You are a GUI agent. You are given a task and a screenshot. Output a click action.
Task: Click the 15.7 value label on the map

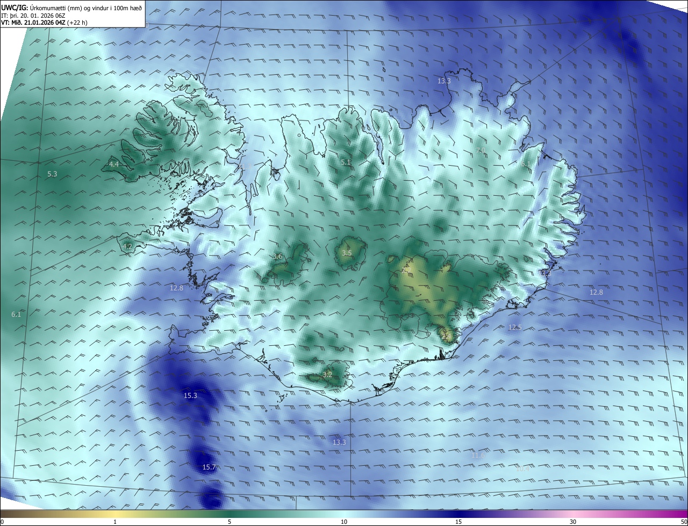point(209,467)
